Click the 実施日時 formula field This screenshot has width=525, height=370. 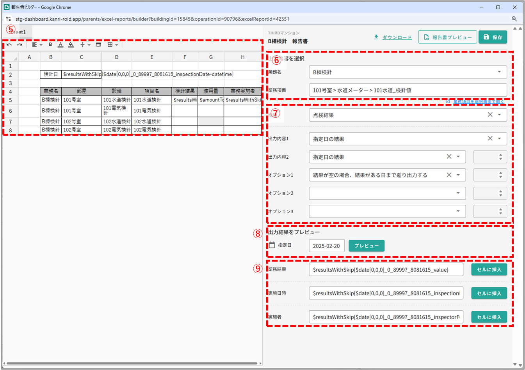pos(386,293)
